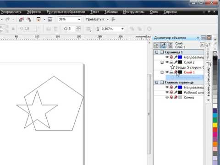Collapse the Страница 1 tree node

click(157, 52)
